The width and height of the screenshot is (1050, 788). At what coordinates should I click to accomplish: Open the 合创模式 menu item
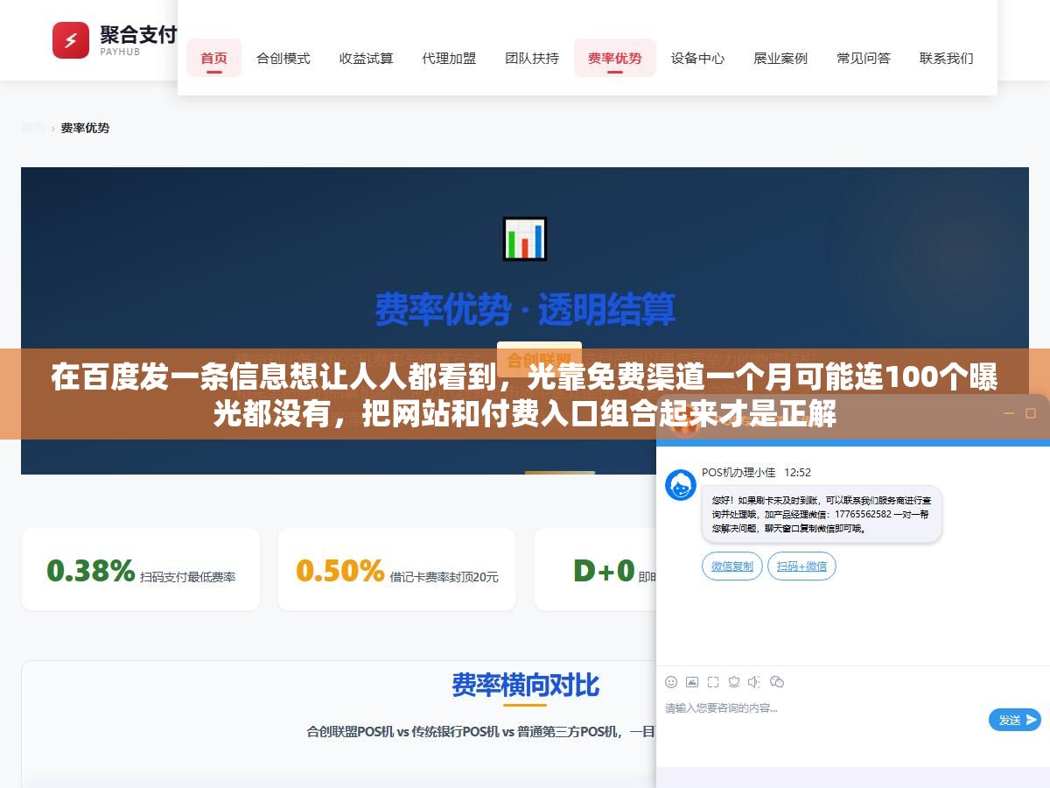pos(283,58)
